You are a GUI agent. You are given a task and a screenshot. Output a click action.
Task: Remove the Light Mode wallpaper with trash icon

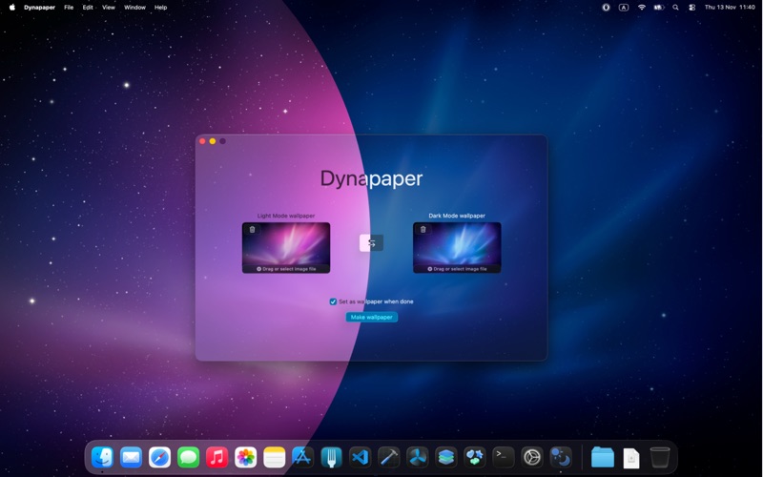252,229
